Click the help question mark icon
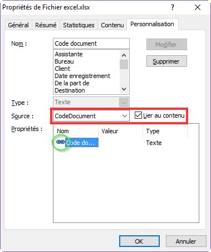This screenshot has height=252, width=211. point(173,7)
